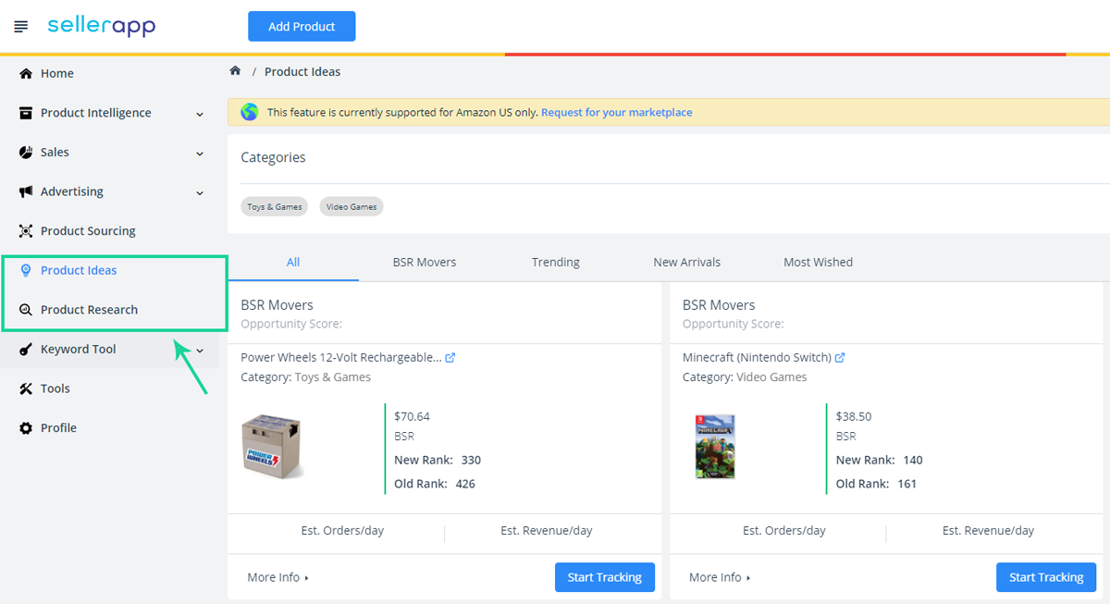Viewport: 1110px width, 604px height.
Task: Click the New Rank 140 value
Action: (x=913, y=460)
